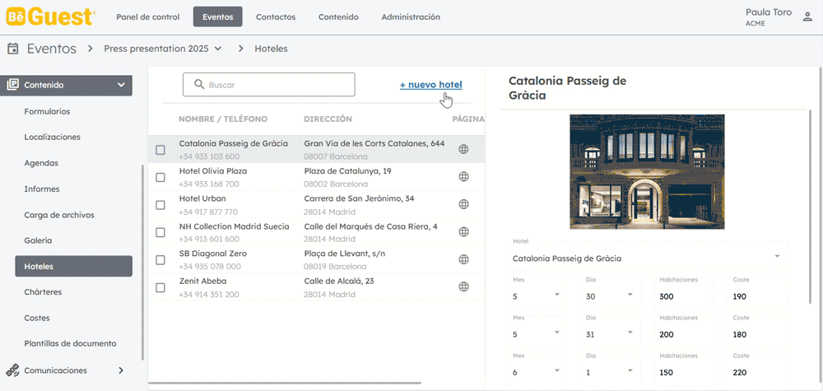The image size is (823, 391).
Task: Select checkbox for Zenit Abeba
Action: 160,287
